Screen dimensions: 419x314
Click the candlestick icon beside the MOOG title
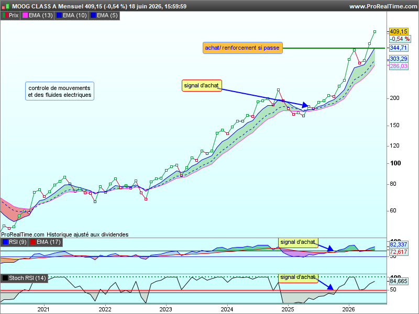(5, 6)
